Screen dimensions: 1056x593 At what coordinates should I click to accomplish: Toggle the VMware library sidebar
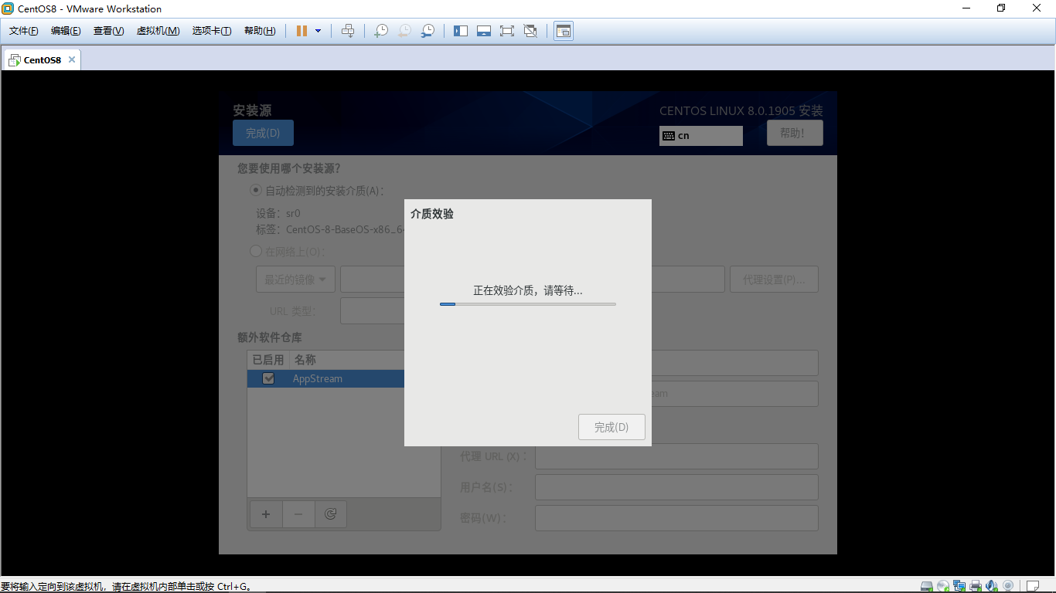pyautogui.click(x=461, y=31)
